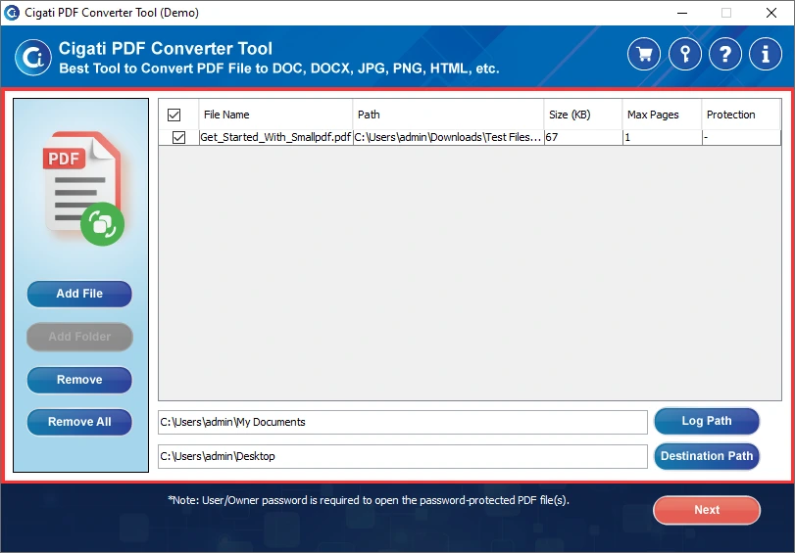Viewport: 795px width, 553px height.
Task: Click the title bar Cigati app icon
Action: point(11,12)
